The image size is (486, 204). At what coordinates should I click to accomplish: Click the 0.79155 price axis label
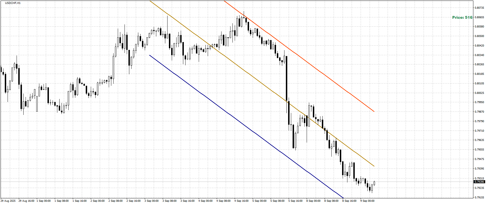(479, 197)
